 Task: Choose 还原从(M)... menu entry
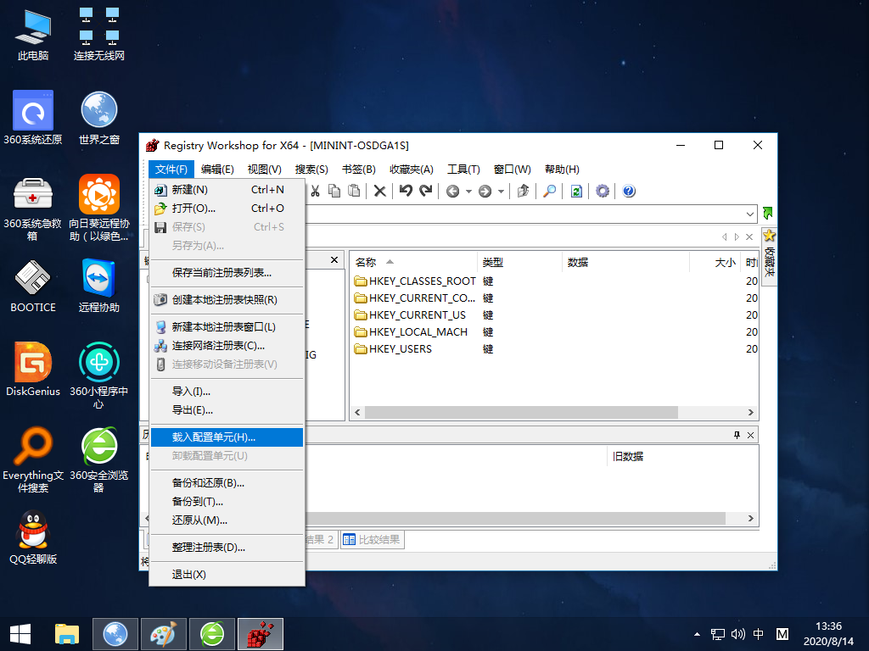click(x=227, y=520)
